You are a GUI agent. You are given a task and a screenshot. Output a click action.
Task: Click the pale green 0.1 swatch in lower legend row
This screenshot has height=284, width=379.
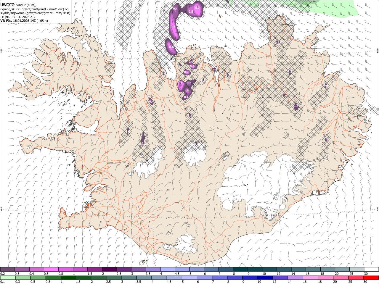click(7, 278)
